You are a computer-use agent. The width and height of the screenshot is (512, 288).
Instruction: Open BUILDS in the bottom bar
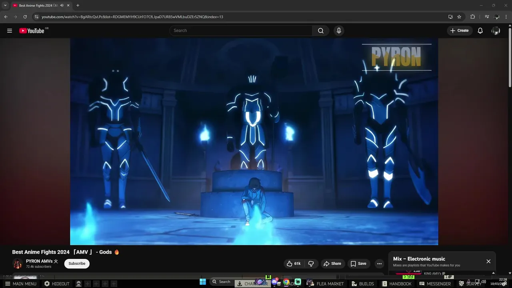pos(363,284)
